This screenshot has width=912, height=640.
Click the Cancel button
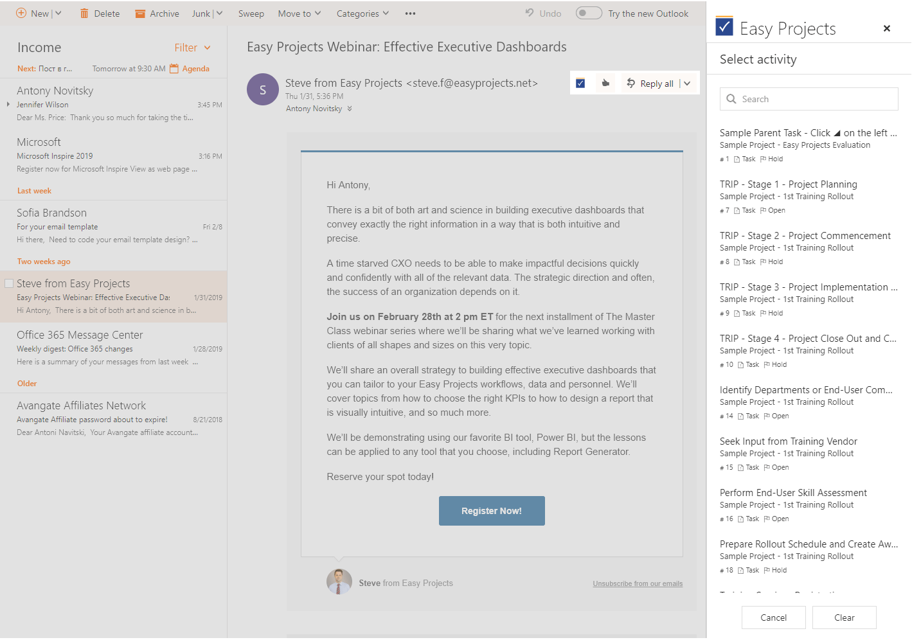pyautogui.click(x=774, y=618)
